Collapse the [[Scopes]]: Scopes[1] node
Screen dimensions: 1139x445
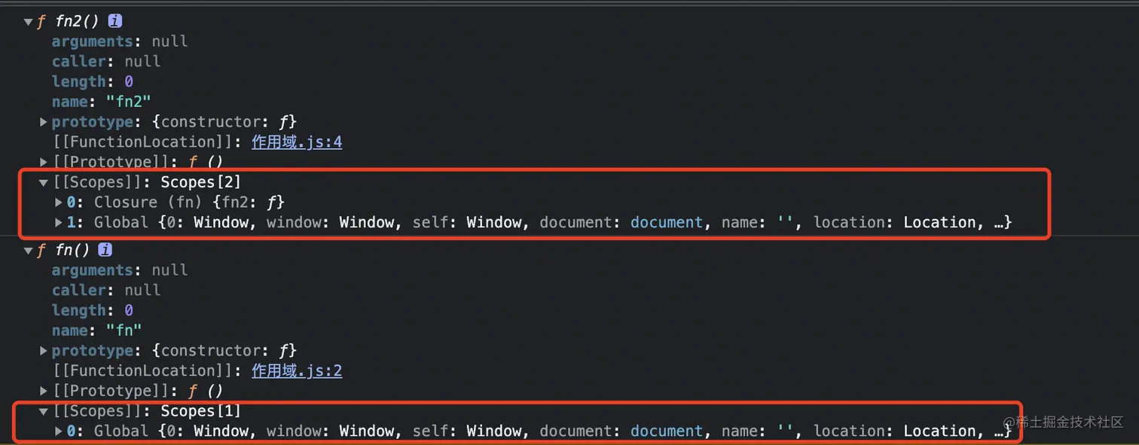coord(44,411)
